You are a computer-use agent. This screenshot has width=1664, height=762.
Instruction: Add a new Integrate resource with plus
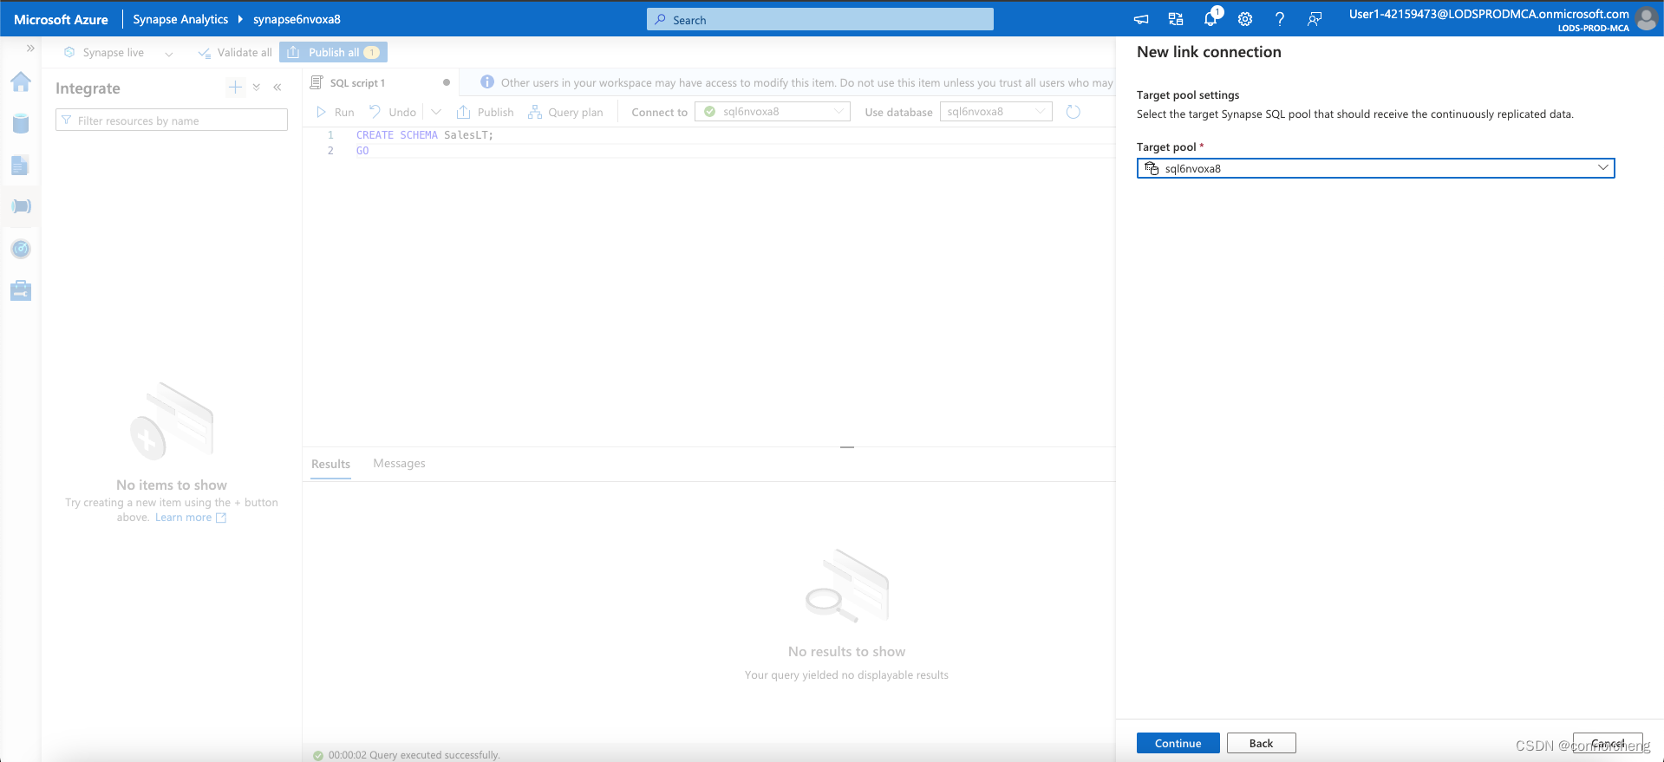click(235, 87)
